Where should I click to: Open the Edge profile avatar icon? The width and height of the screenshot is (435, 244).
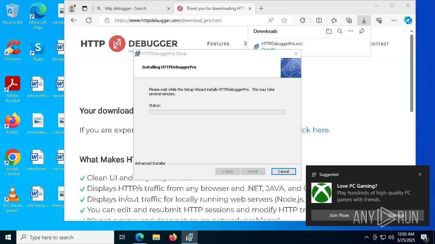click(72, 8)
